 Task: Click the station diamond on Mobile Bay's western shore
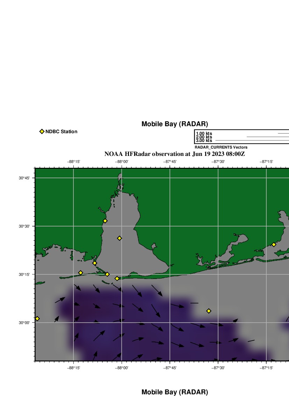[x=105, y=221]
